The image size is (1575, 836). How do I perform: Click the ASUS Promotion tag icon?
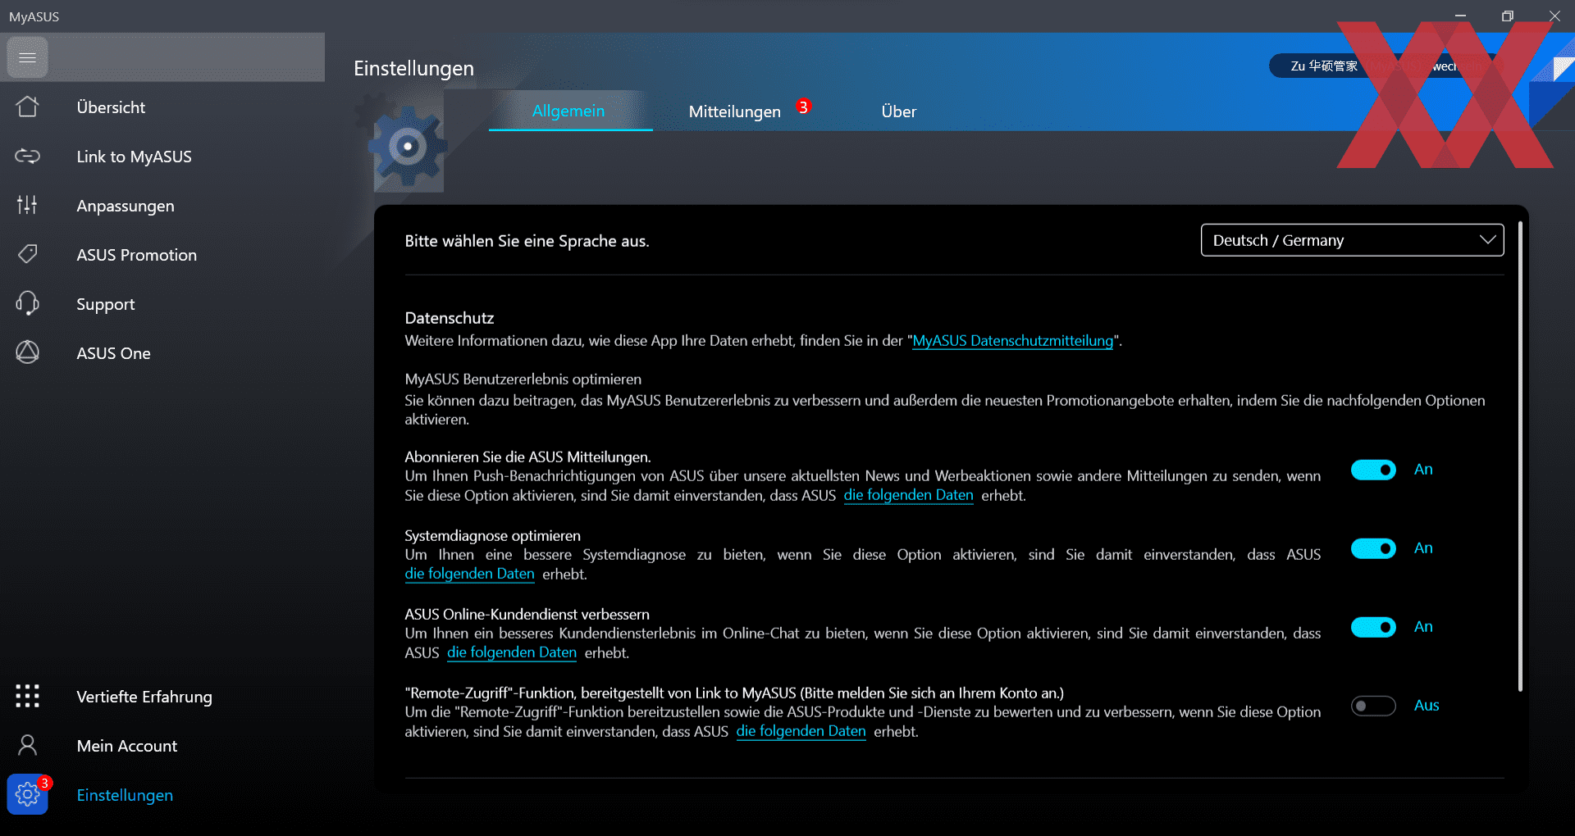[x=27, y=254]
